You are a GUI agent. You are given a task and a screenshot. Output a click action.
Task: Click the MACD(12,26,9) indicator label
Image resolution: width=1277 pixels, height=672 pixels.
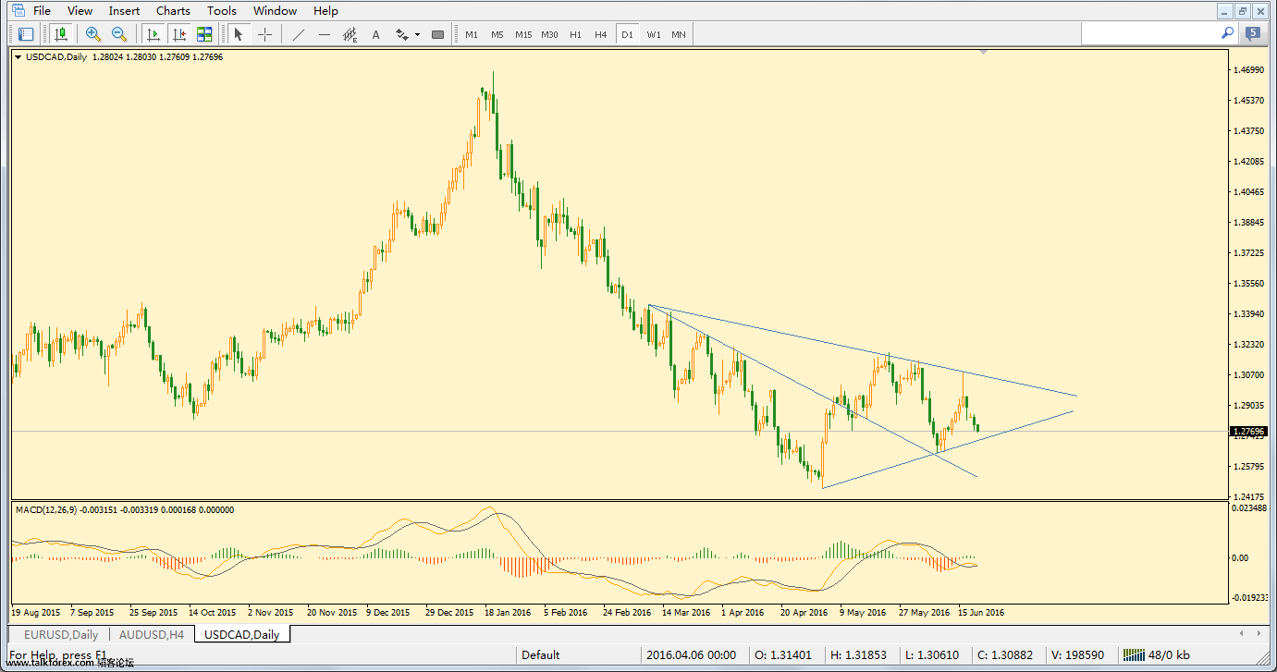pyautogui.click(x=47, y=509)
